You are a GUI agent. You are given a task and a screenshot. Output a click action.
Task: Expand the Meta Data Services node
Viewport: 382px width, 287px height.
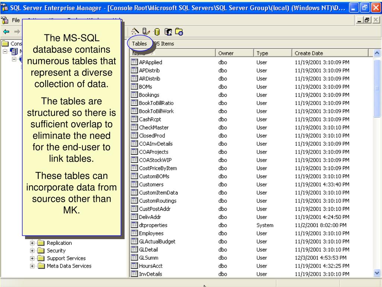click(x=32, y=266)
